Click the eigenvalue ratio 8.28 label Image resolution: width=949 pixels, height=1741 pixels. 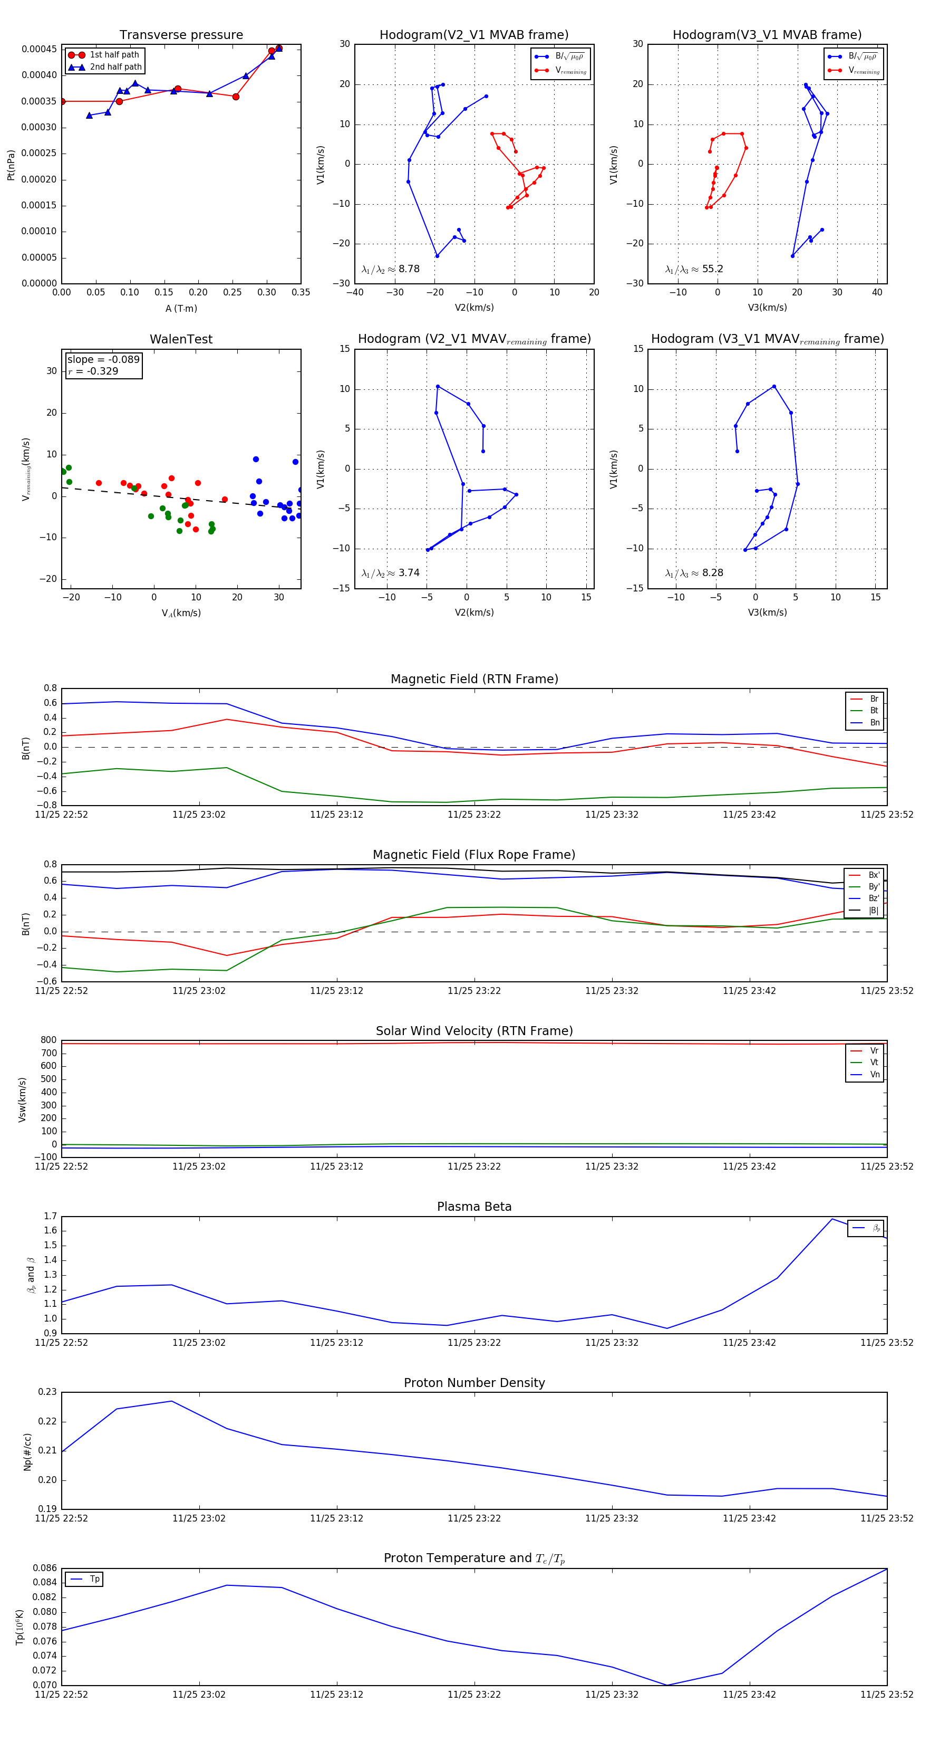pyautogui.click(x=694, y=573)
